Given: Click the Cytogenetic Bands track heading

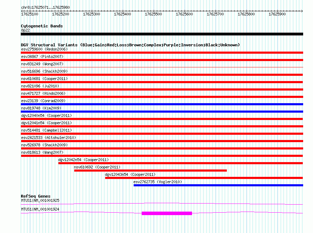Looking at the screenshot, I should (x=42, y=26).
